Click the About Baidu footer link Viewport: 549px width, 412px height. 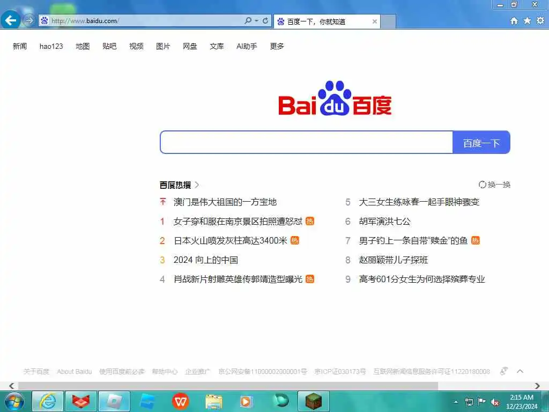tap(74, 371)
